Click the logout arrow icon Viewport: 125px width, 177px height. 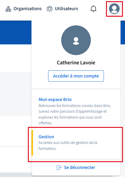pyautogui.click(x=59, y=167)
